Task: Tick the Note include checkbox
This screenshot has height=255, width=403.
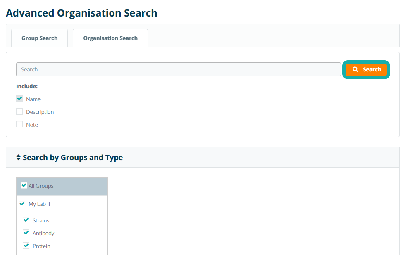Action: tap(19, 125)
